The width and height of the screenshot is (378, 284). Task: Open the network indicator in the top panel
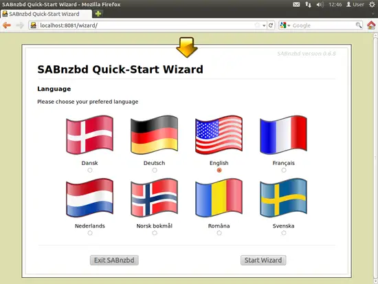[x=308, y=4]
